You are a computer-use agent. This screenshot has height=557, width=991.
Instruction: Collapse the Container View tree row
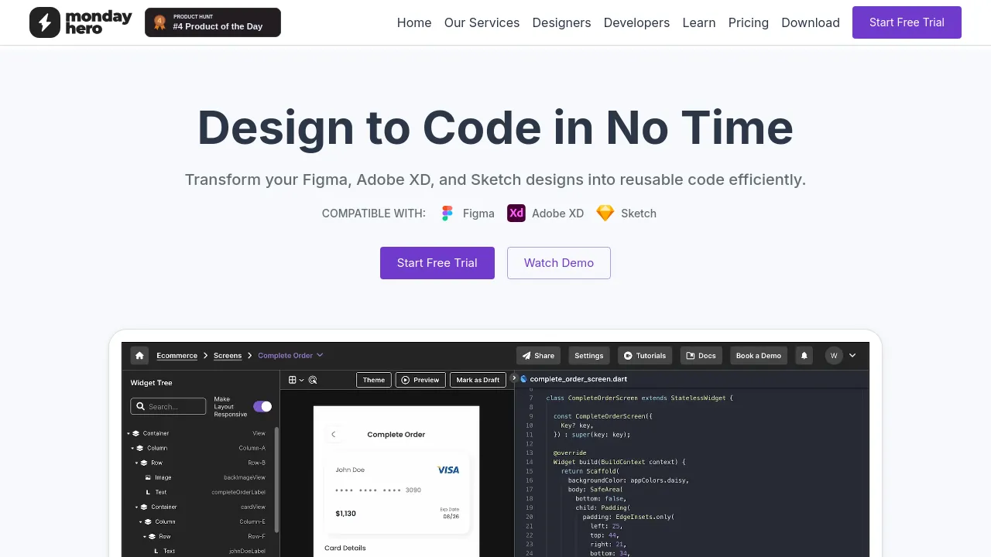[x=129, y=434]
